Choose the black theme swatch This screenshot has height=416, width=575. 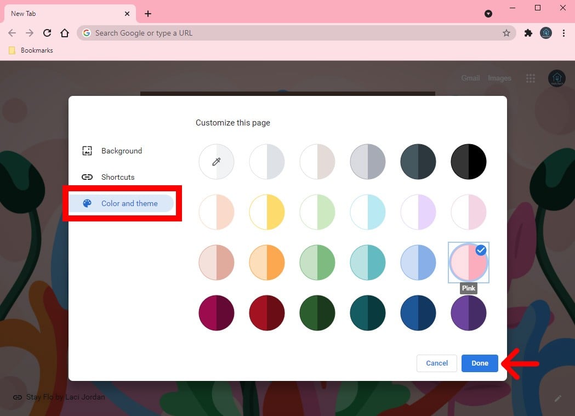468,162
